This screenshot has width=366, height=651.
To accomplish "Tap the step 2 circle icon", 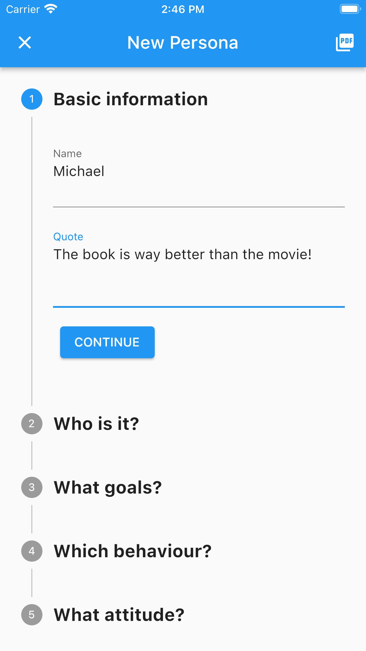I will 32,424.
